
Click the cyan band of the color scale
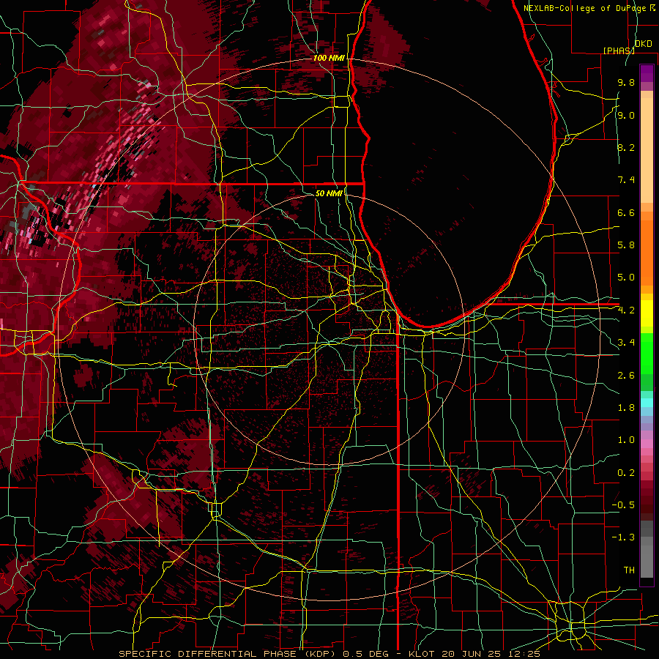coord(647,403)
